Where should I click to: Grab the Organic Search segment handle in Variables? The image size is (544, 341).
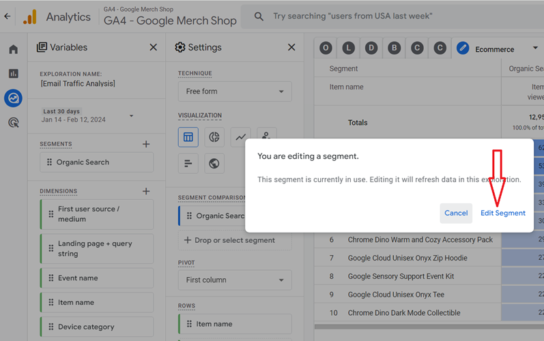point(50,162)
